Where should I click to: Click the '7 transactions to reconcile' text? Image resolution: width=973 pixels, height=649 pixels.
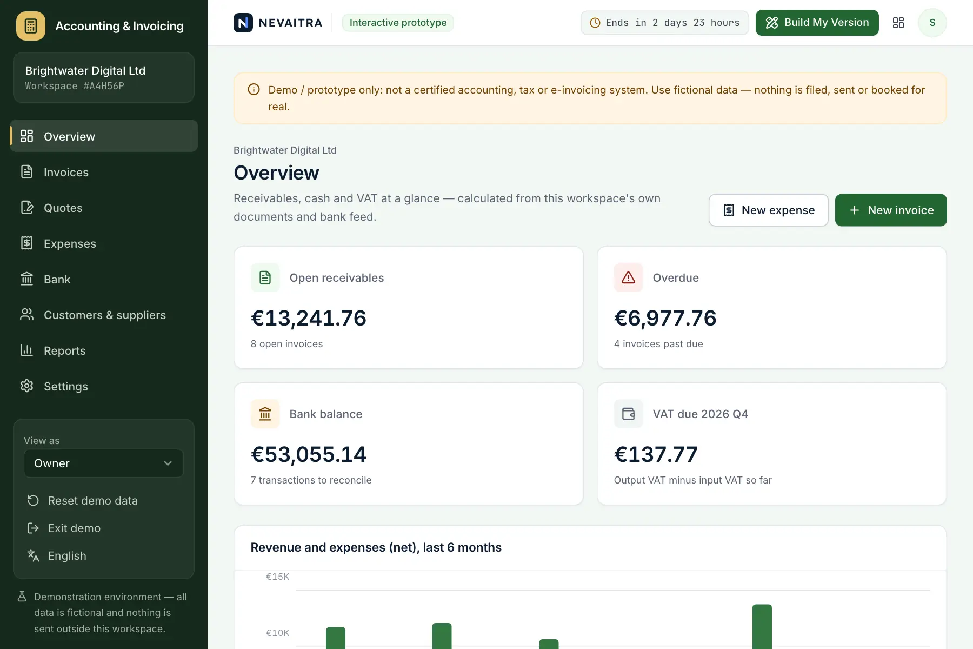(311, 480)
